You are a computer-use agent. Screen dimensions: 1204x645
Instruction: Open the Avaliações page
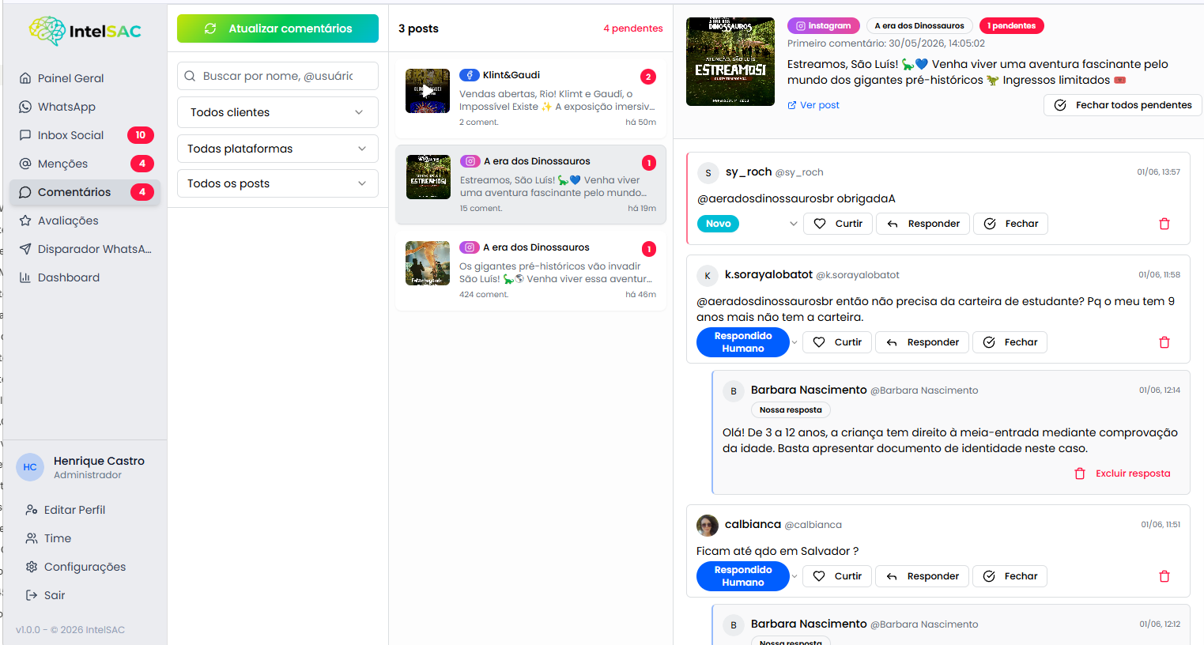(x=85, y=221)
